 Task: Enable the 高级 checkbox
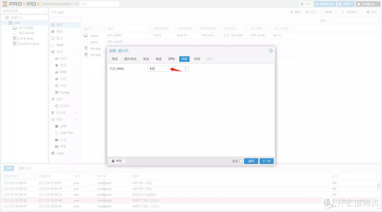(241, 161)
